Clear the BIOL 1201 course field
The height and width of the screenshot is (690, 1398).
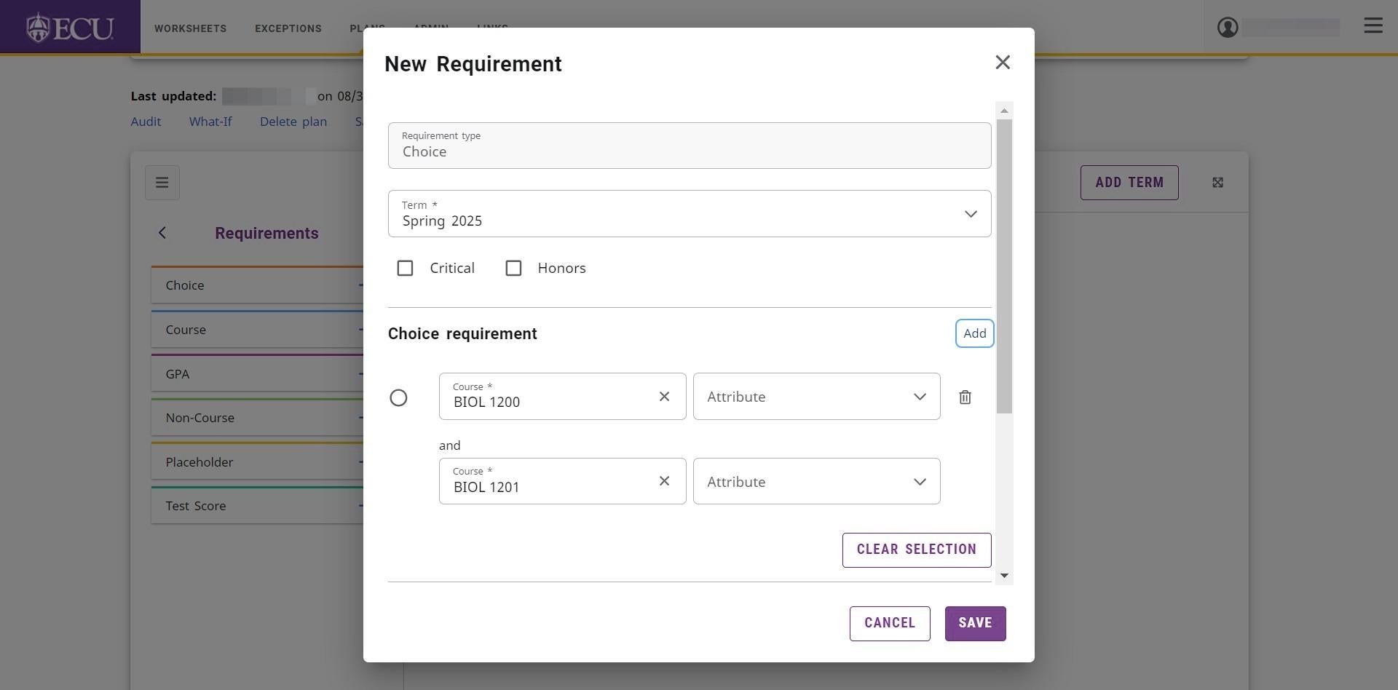tap(664, 481)
